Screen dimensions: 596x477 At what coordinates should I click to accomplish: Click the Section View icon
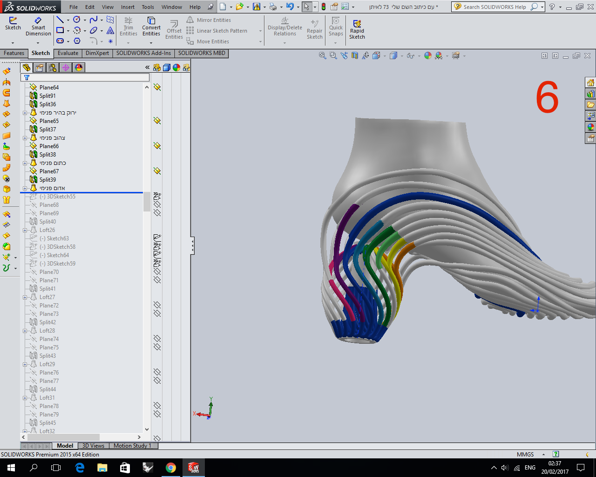355,55
